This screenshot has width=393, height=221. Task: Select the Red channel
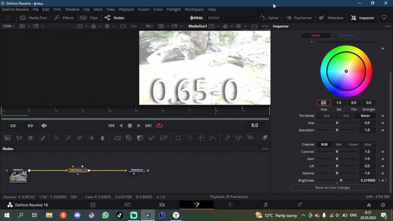pyautogui.click(x=338, y=145)
